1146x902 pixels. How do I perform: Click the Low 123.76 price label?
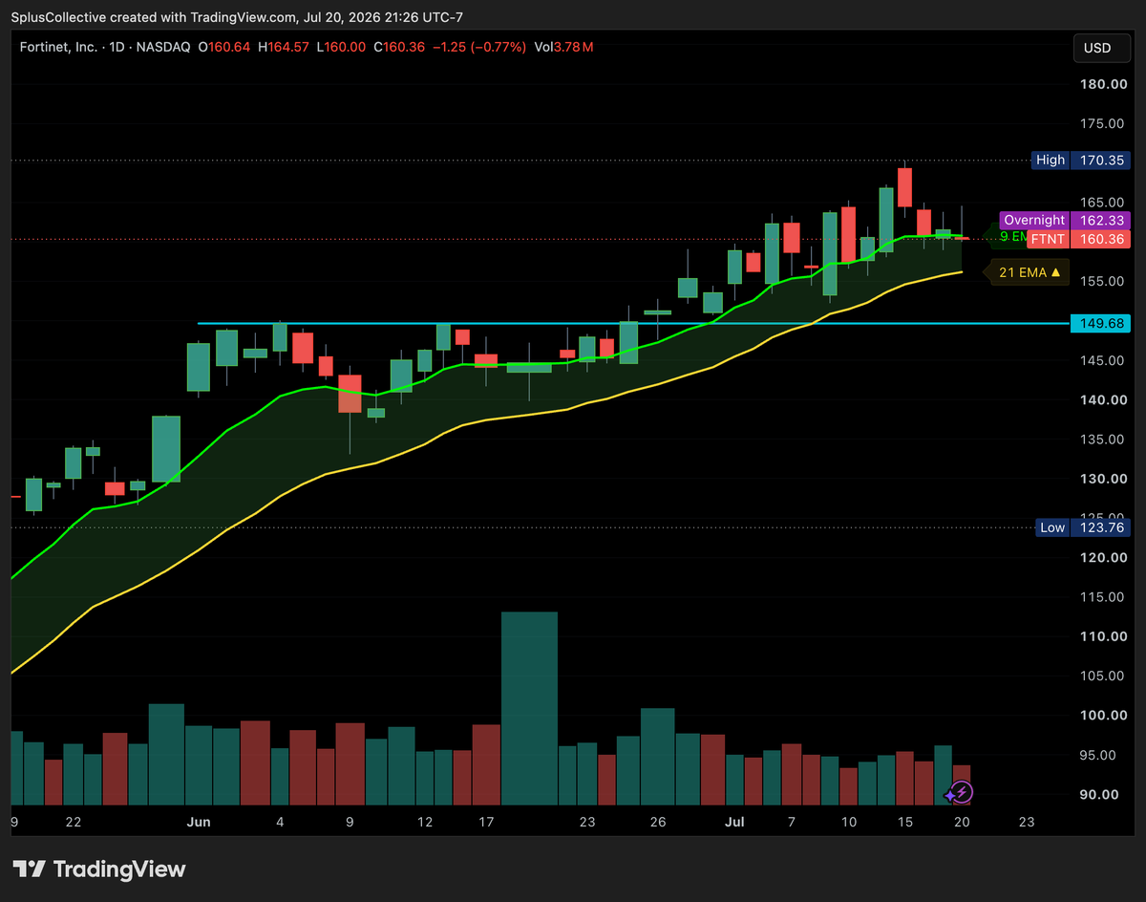pos(1083,527)
